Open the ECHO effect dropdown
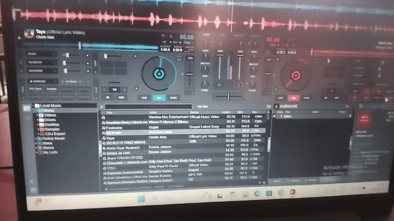Image resolution: width=394 pixels, height=221 pixels. point(42,54)
